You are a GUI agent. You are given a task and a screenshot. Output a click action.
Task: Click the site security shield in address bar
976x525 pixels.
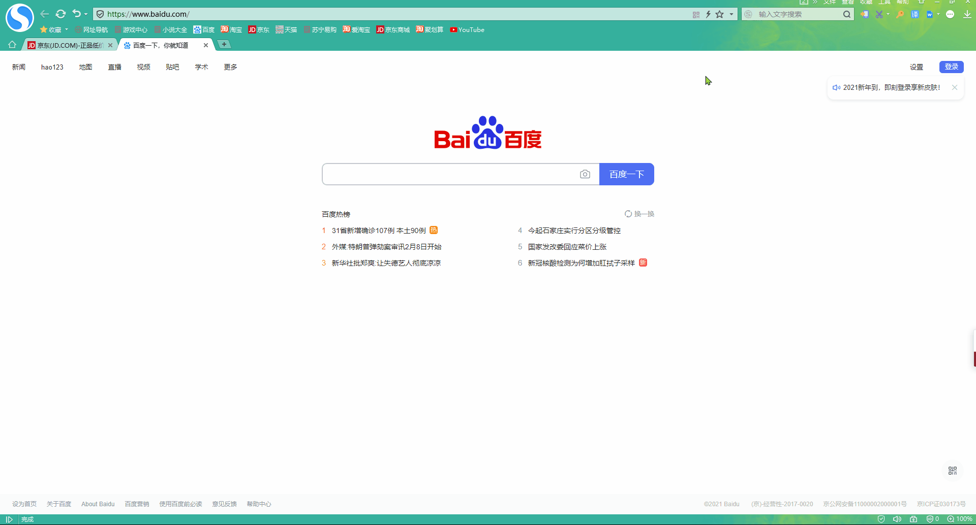click(100, 14)
